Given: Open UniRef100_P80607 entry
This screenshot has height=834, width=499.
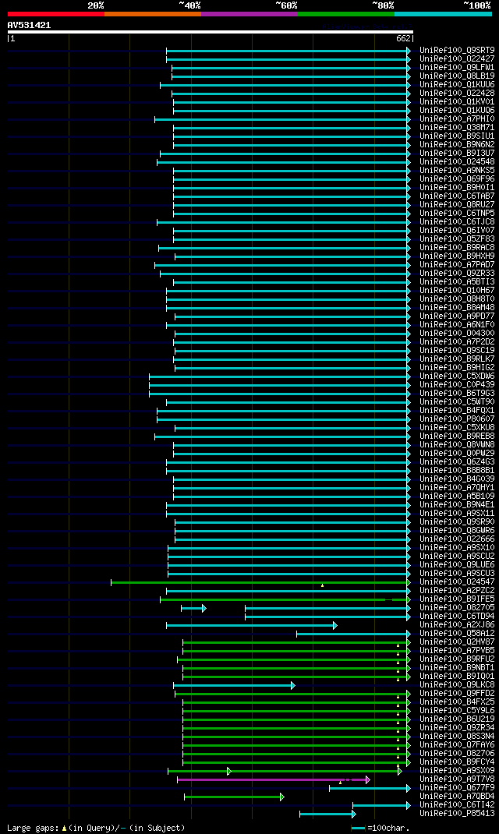Looking at the screenshot, I should coord(457,419).
